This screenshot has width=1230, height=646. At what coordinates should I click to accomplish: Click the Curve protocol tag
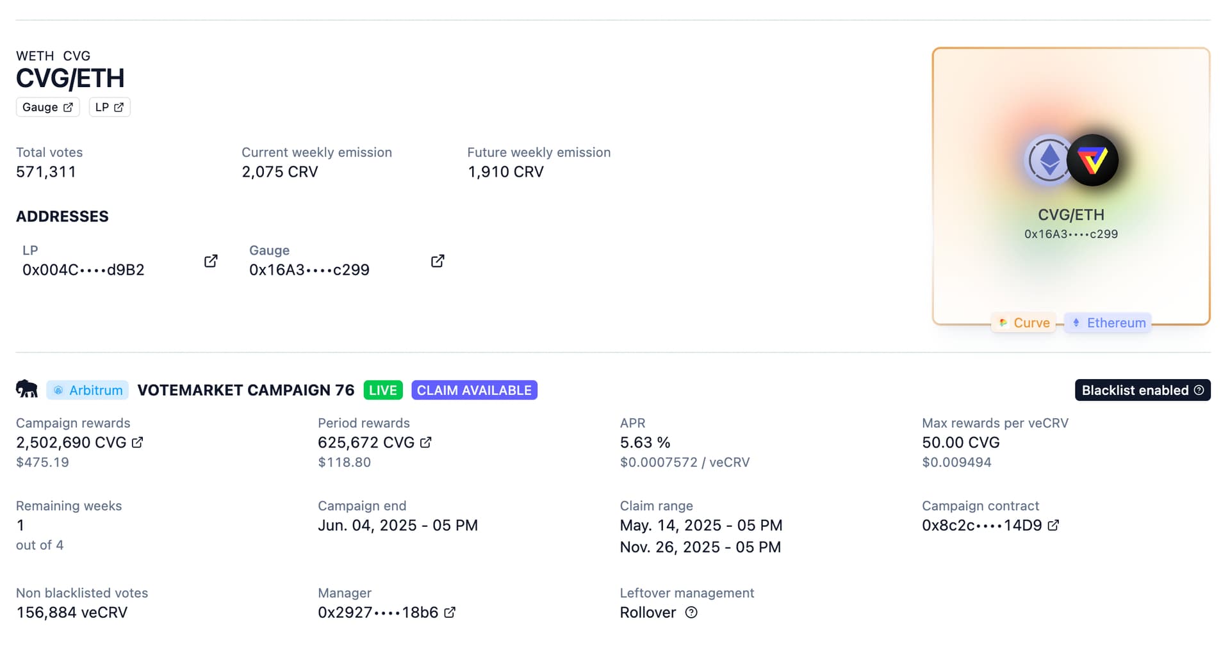click(x=1024, y=323)
